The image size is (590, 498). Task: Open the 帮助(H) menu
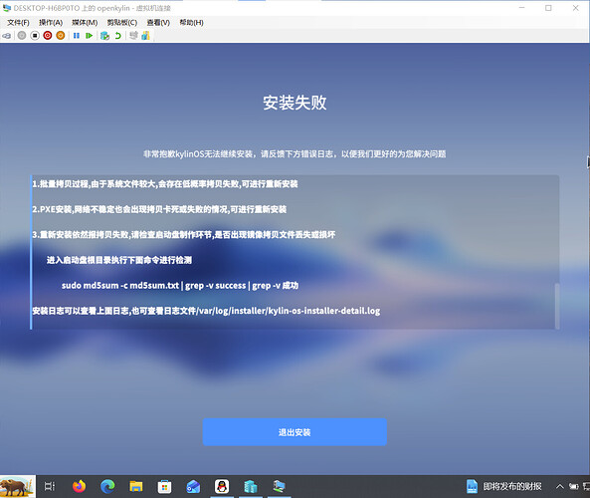pyautogui.click(x=191, y=23)
